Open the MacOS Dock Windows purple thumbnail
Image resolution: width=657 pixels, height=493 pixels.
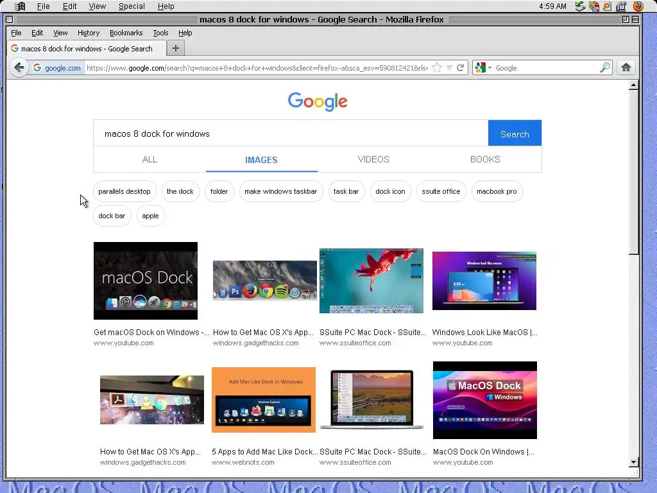pos(485,400)
